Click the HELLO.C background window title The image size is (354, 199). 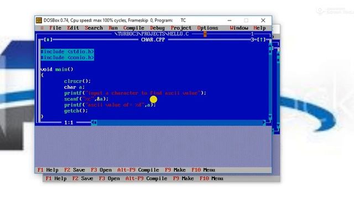[152, 34]
